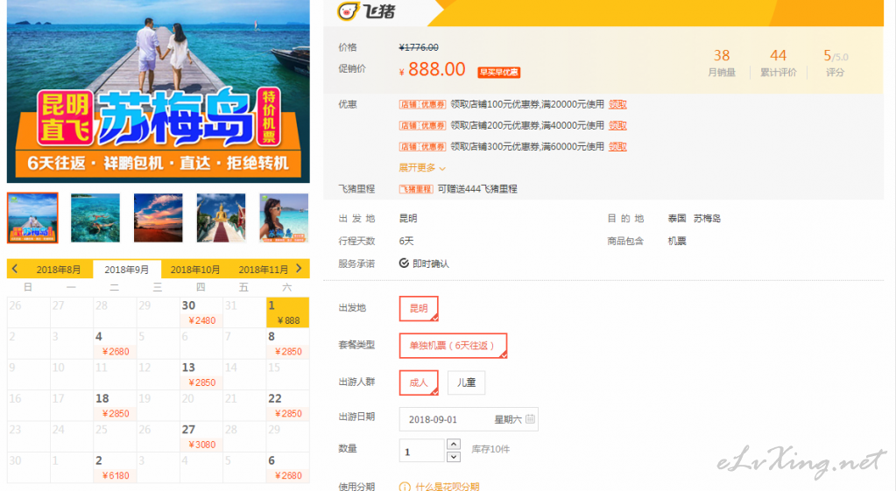Select first thumbnail of pier couple banner

coord(32,218)
